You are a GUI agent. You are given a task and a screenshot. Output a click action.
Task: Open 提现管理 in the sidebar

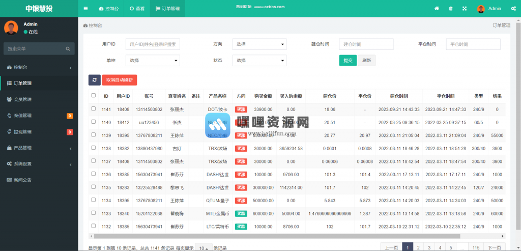[x=39, y=132]
